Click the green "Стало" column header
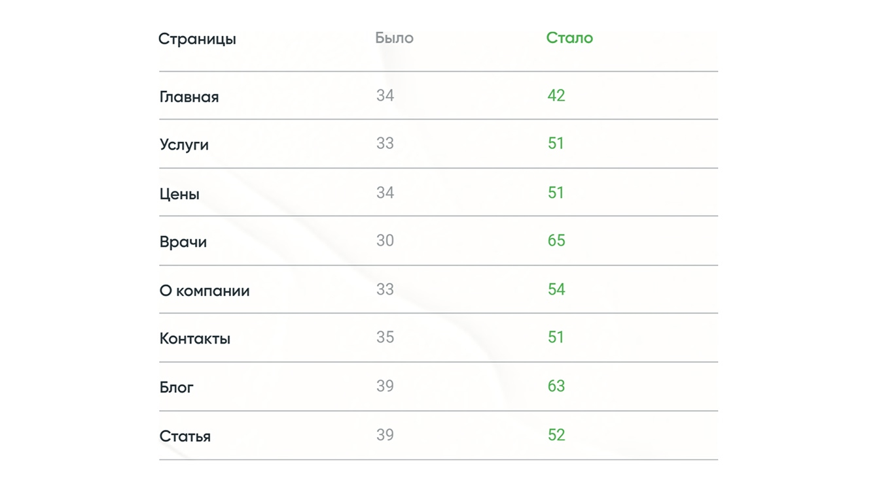 point(569,38)
